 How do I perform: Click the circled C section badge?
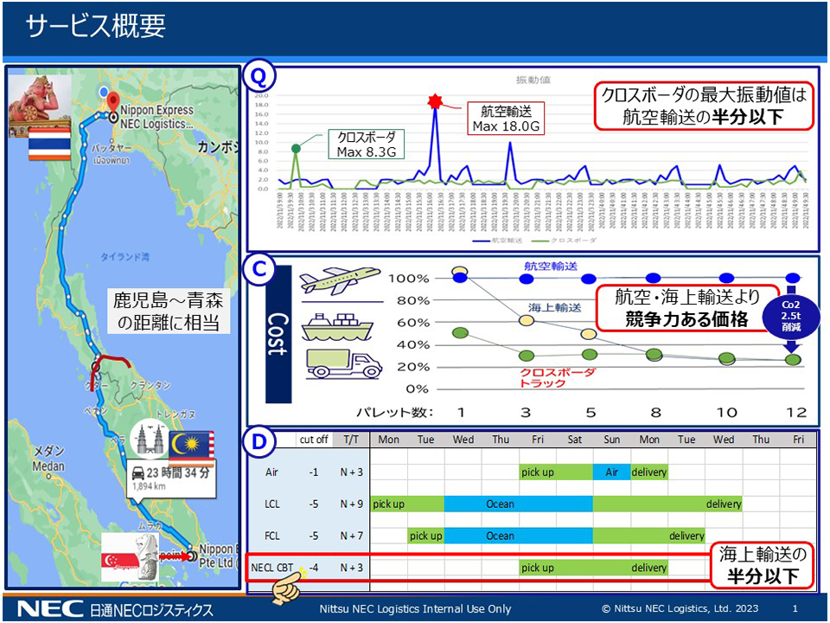259,268
